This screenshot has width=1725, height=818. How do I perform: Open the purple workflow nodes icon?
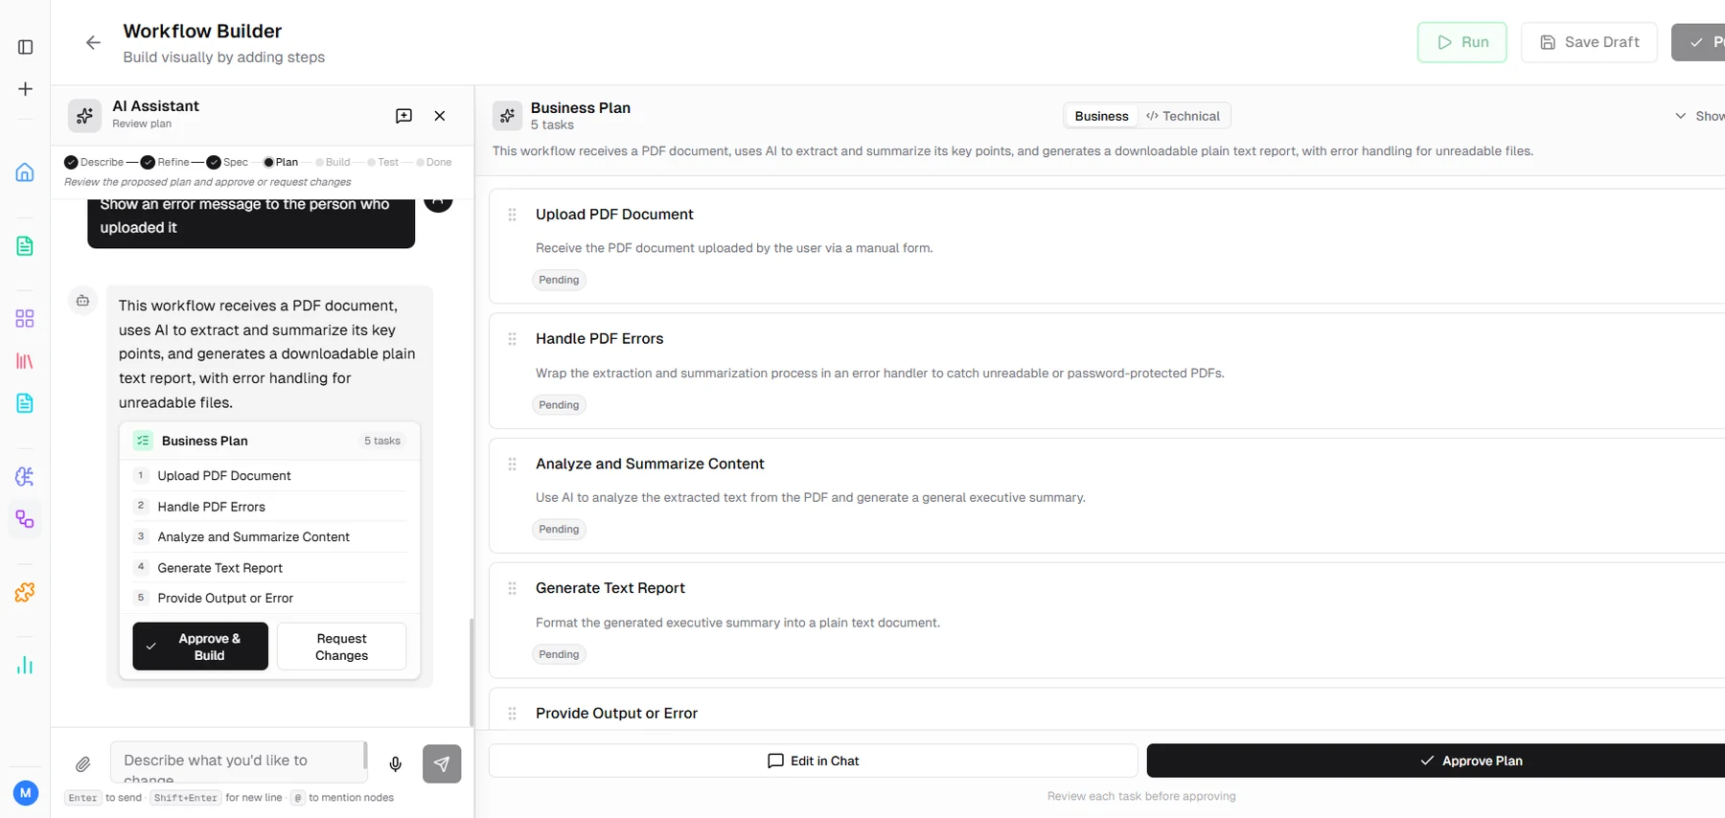pyautogui.click(x=25, y=519)
